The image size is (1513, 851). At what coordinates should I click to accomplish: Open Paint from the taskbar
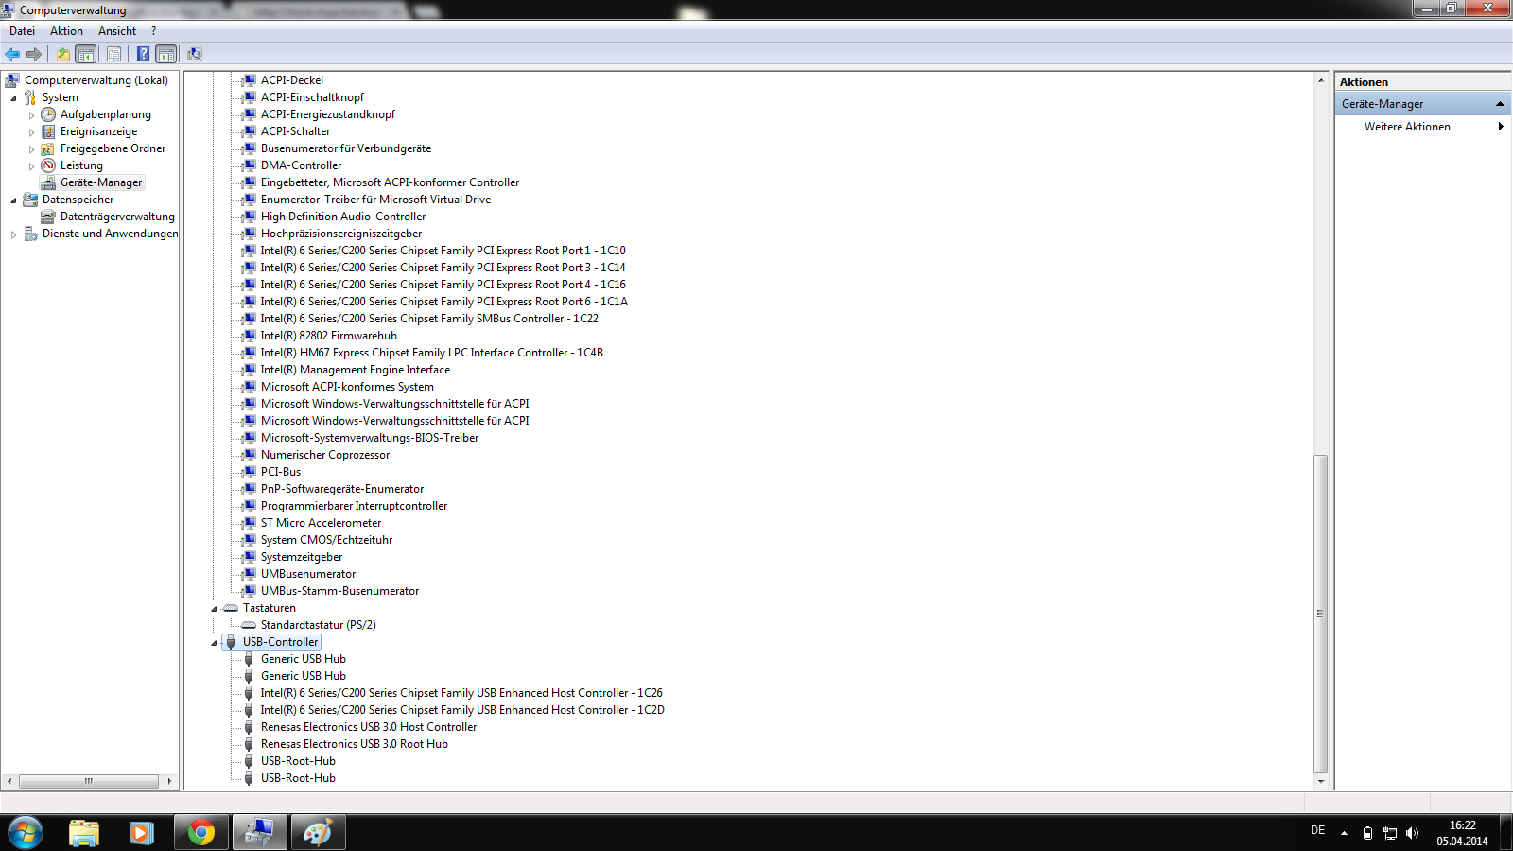pyautogui.click(x=318, y=832)
